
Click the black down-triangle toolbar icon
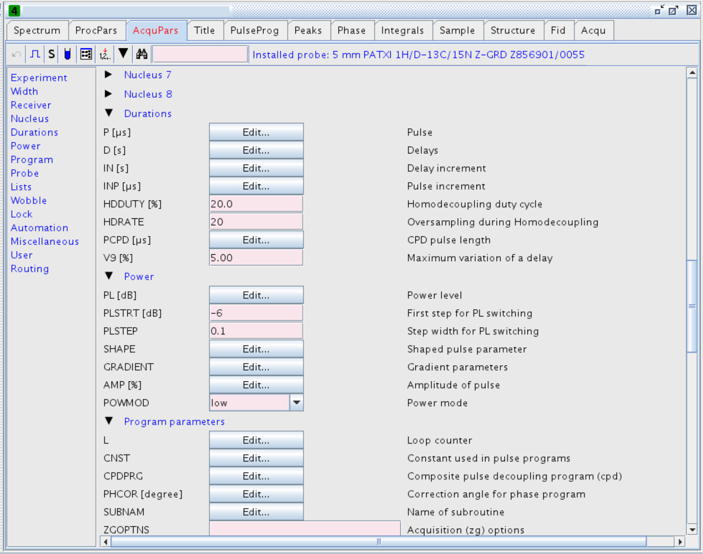coord(123,54)
